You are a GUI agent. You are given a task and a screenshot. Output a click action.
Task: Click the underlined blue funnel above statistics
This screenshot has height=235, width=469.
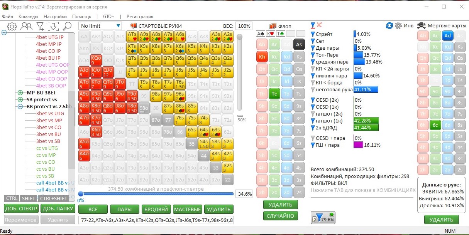pyautogui.click(x=313, y=25)
